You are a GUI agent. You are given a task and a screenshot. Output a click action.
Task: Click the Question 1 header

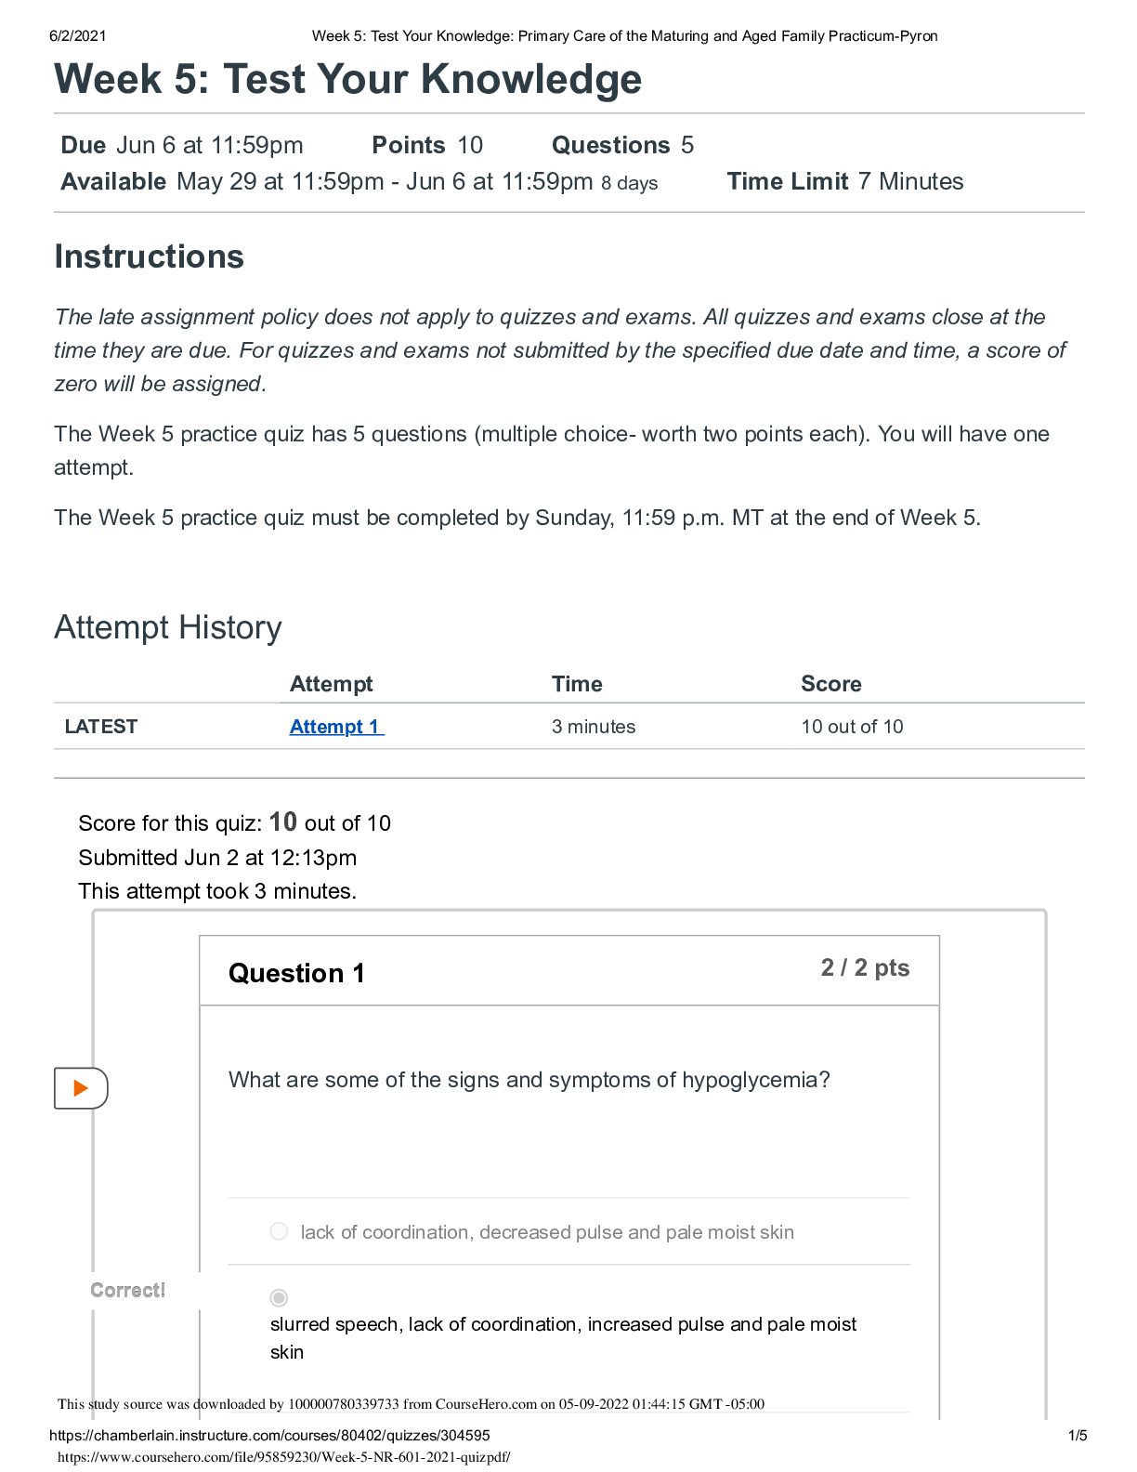296,973
